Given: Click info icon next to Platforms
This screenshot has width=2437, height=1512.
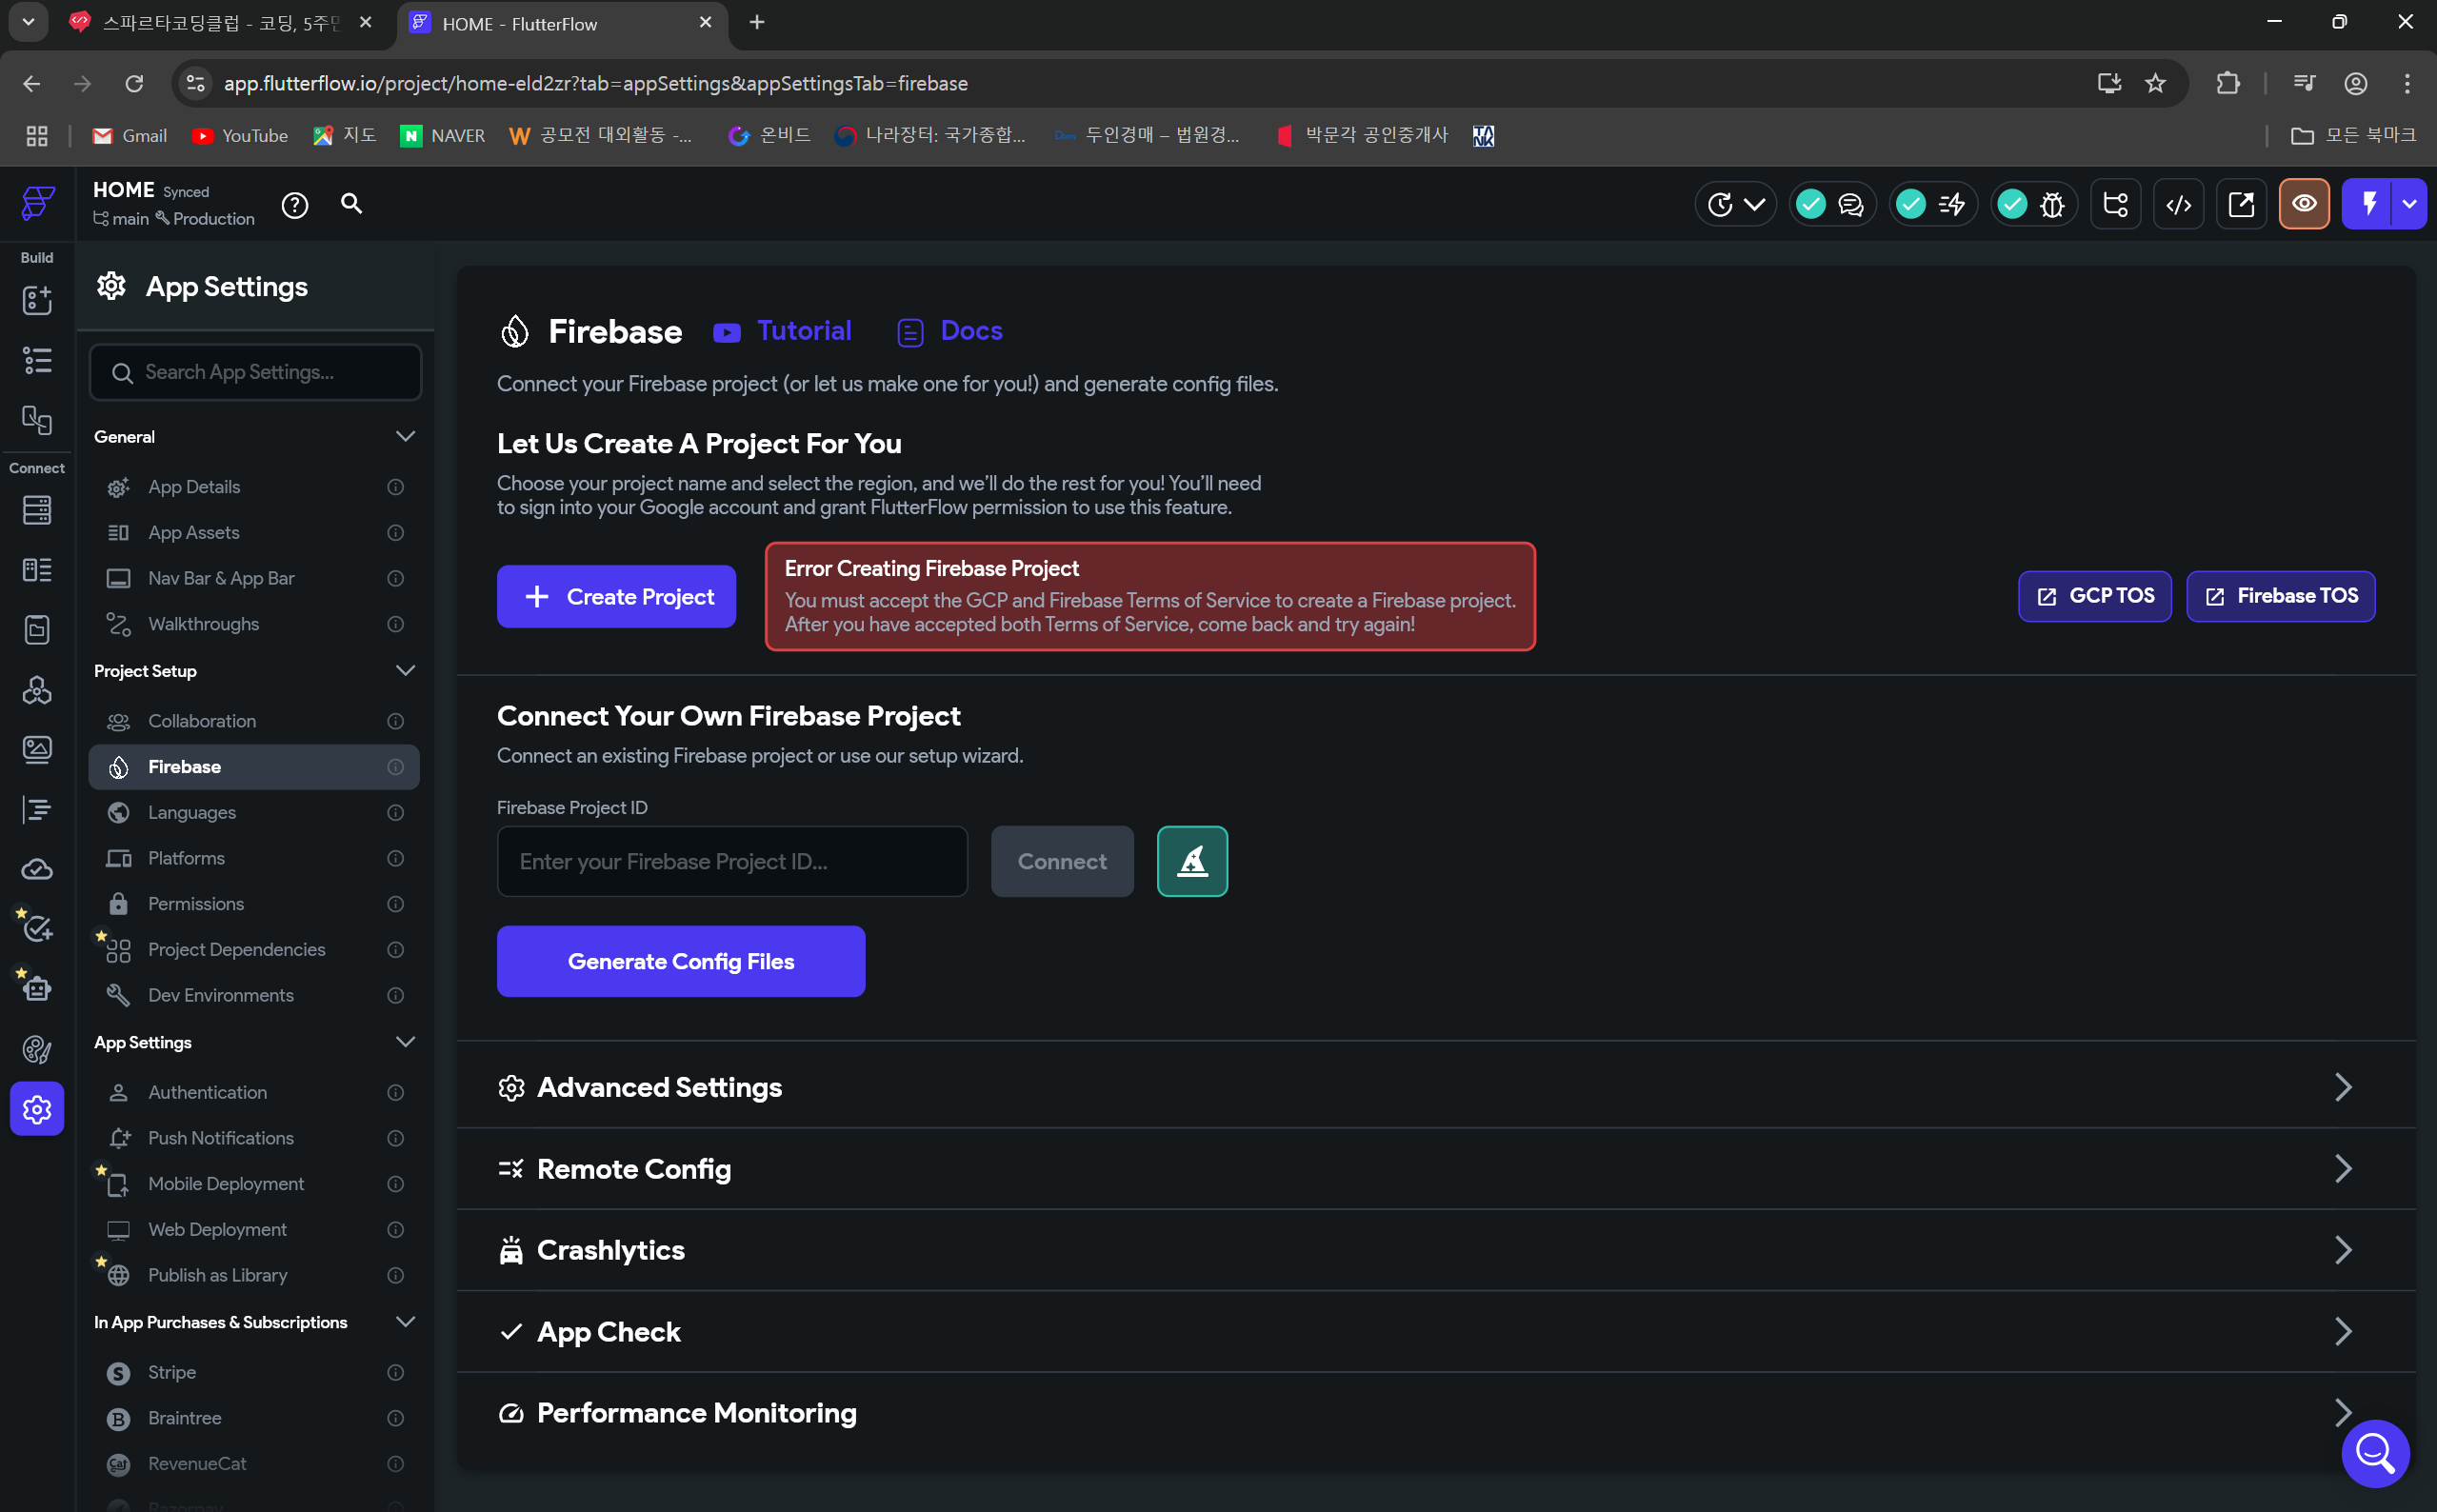Looking at the screenshot, I should [x=396, y=858].
